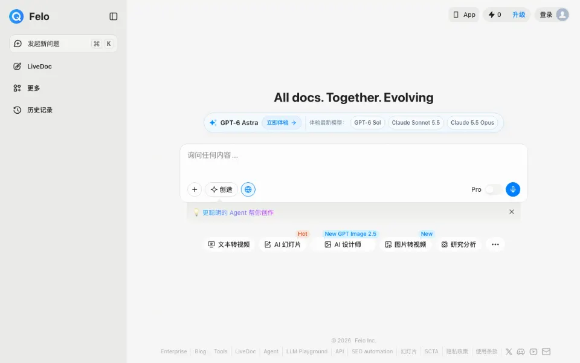Start a new question 发起新问题
This screenshot has width=580, height=363.
(63, 44)
